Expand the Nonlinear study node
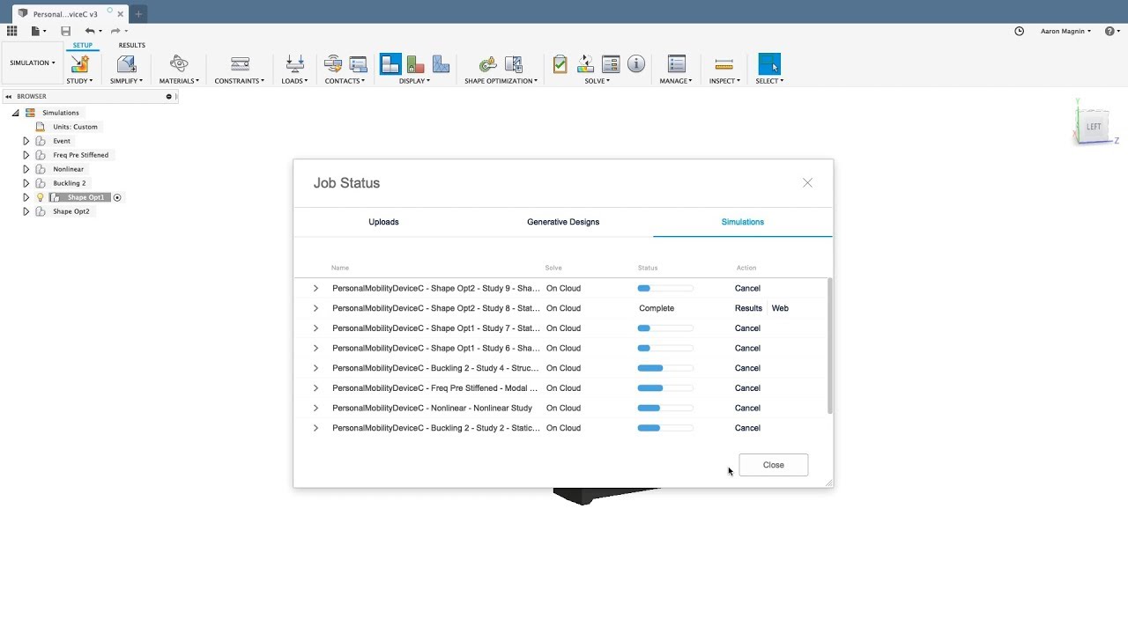Viewport: 1128px width, 634px height. point(26,169)
